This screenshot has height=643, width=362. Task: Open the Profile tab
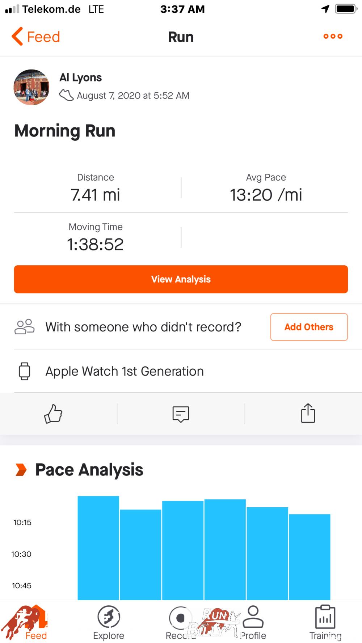point(253,622)
